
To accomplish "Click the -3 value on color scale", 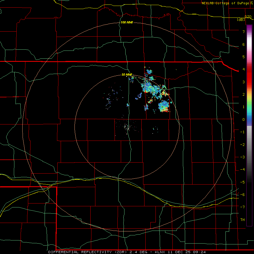I will point(242,157).
